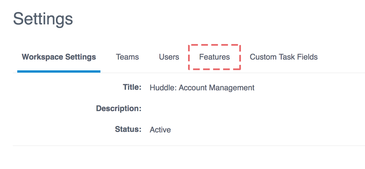Screen dimensions: 365x169
Task: Click the red dashed border around Features
Action: click(x=214, y=45)
